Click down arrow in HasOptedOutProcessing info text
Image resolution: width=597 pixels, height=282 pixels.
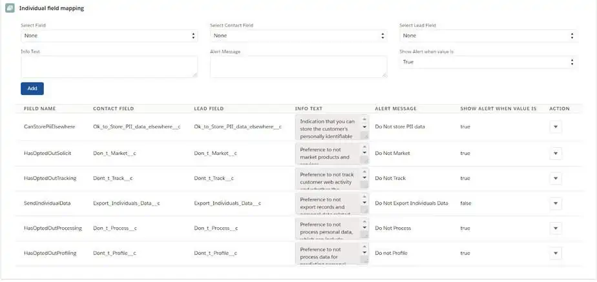(364, 227)
